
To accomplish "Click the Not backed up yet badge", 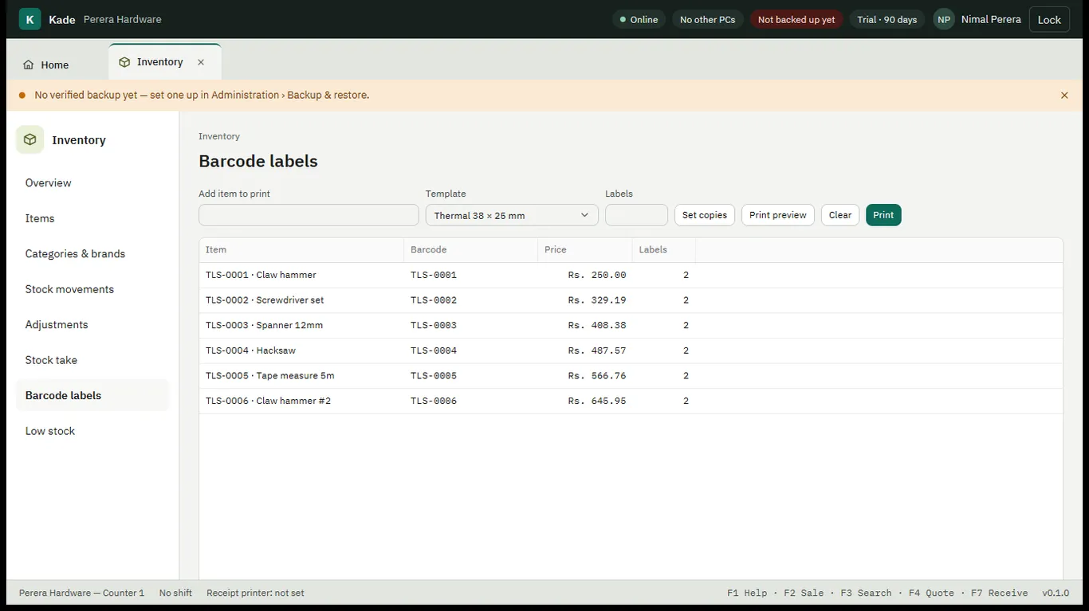I will 796,20.
